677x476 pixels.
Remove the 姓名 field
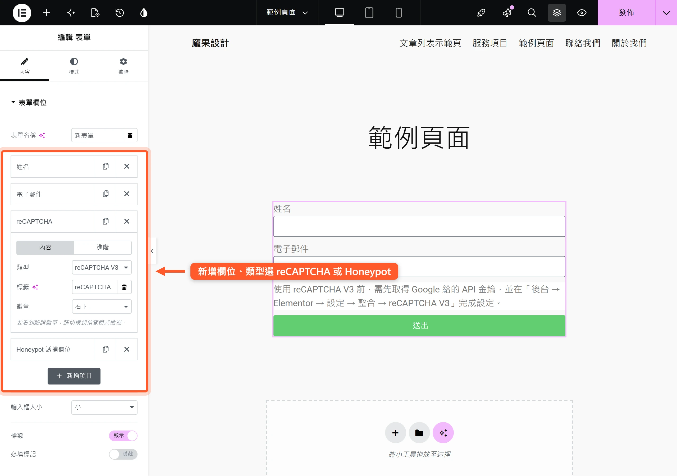(x=127, y=167)
